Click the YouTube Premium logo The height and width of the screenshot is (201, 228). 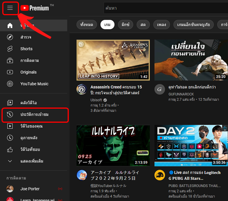(35, 8)
